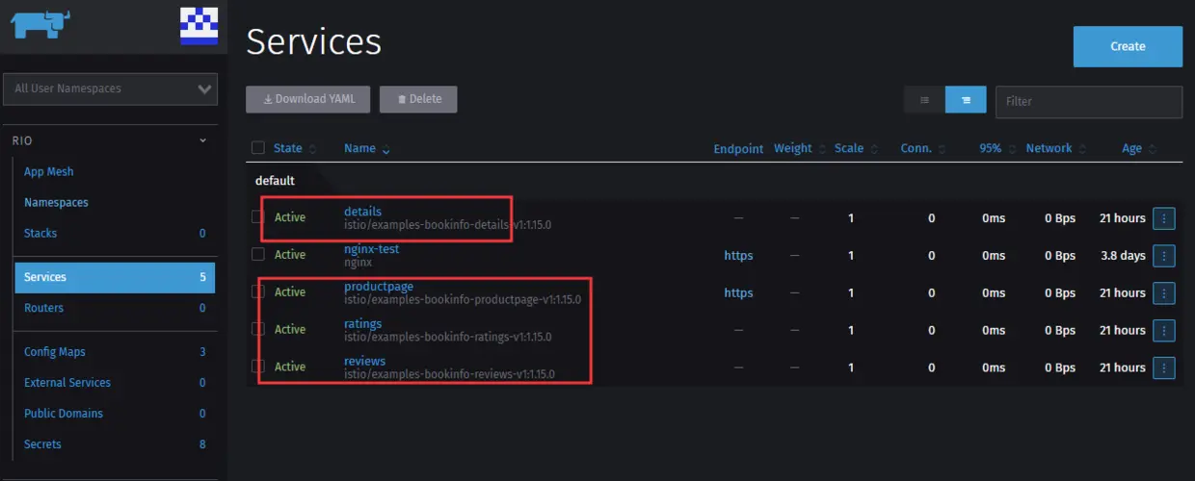Sort by Scale column arrows

coord(874,149)
